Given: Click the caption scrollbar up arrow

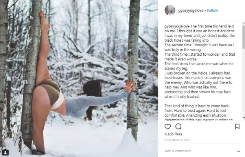Looking at the screenshot, I should (x=244, y=23).
